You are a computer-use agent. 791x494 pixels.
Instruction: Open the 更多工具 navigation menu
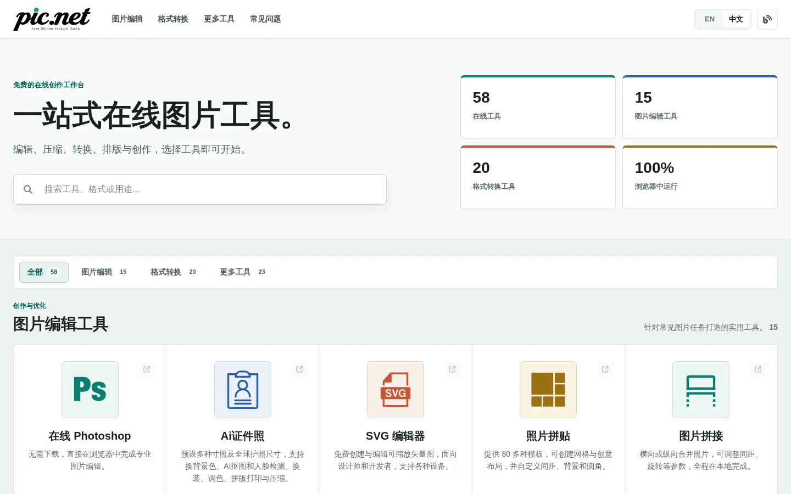220,19
